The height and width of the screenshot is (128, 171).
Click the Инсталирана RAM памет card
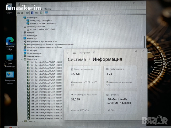pos(85,103)
